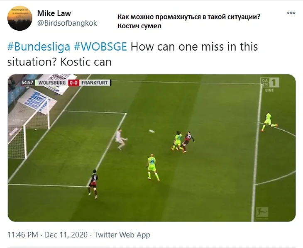Click the 0-0 score box in video
The image size is (303, 248).
pos(73,83)
